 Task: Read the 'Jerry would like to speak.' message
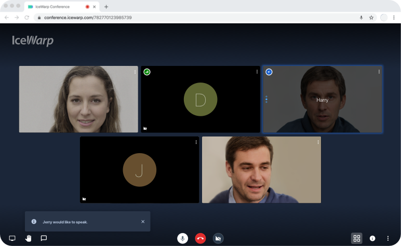click(x=65, y=222)
